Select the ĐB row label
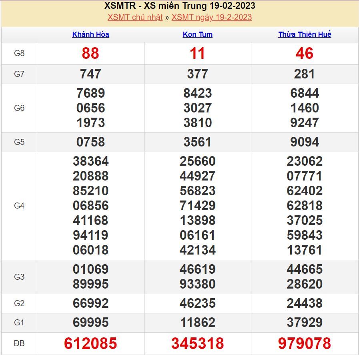Image resolution: width=359 pixels, height=355 pixels. pyautogui.click(x=19, y=343)
